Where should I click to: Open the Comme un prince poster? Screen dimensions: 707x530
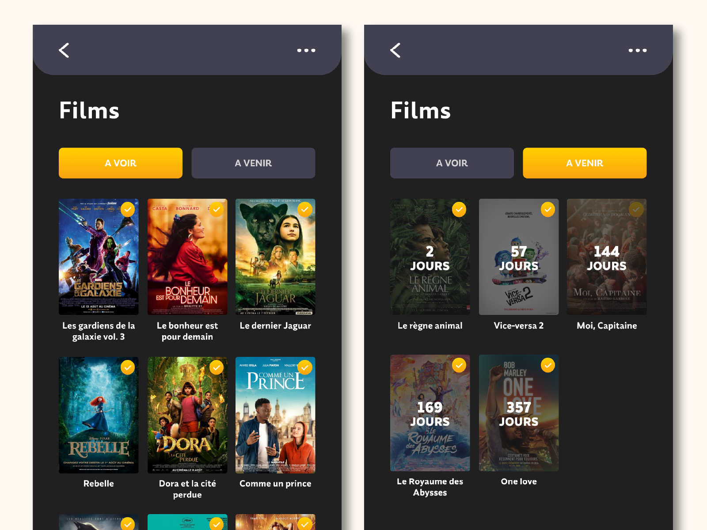point(275,415)
